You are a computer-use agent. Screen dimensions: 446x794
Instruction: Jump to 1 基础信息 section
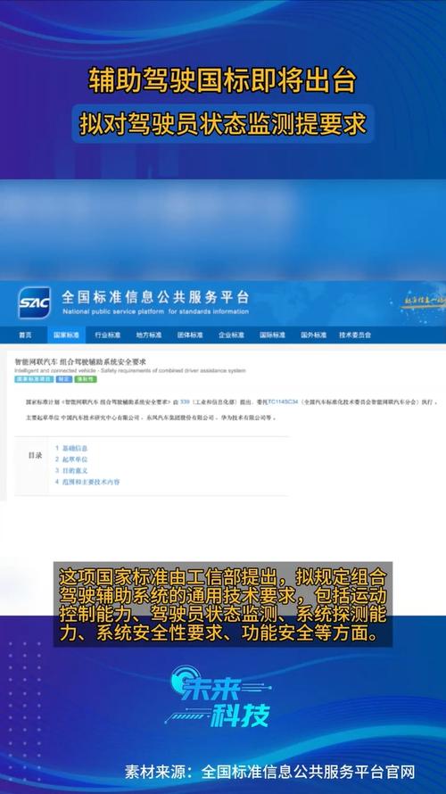point(71,448)
